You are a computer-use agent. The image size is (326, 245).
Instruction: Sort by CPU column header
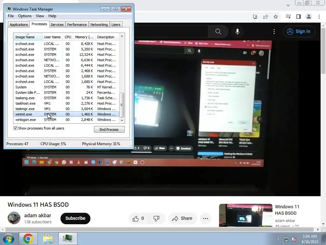point(68,37)
